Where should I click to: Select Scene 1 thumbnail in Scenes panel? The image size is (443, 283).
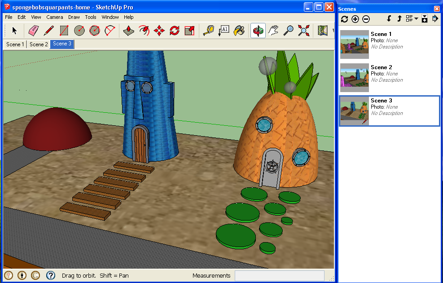[x=355, y=44]
